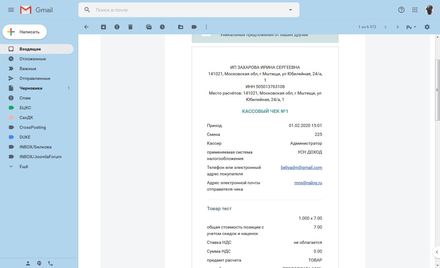Select the INBOX/Белкова label

[x=37, y=147]
